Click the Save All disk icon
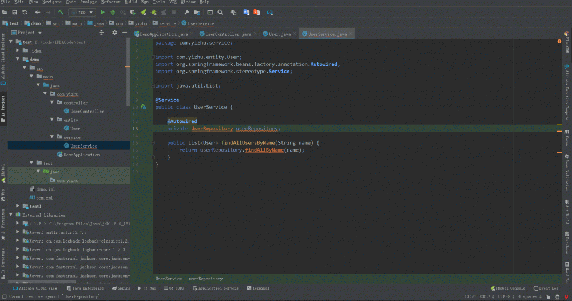The image size is (572, 301). (15, 12)
